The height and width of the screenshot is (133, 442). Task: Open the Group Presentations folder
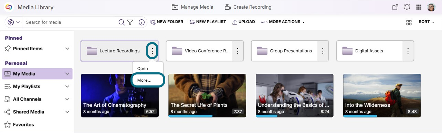(x=284, y=51)
